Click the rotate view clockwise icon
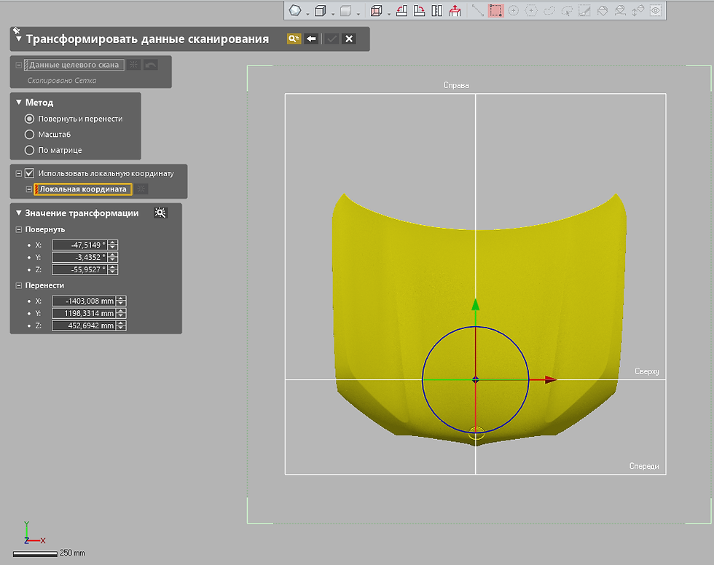714x565 pixels. [420, 11]
